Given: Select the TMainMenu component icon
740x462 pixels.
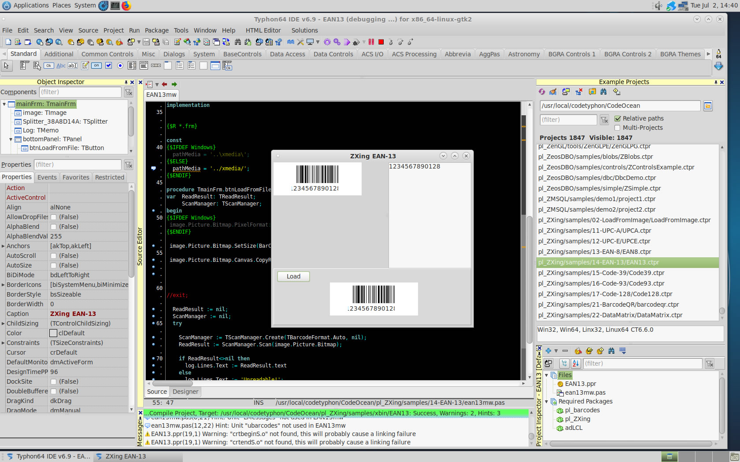Looking at the screenshot, I should click(x=25, y=66).
